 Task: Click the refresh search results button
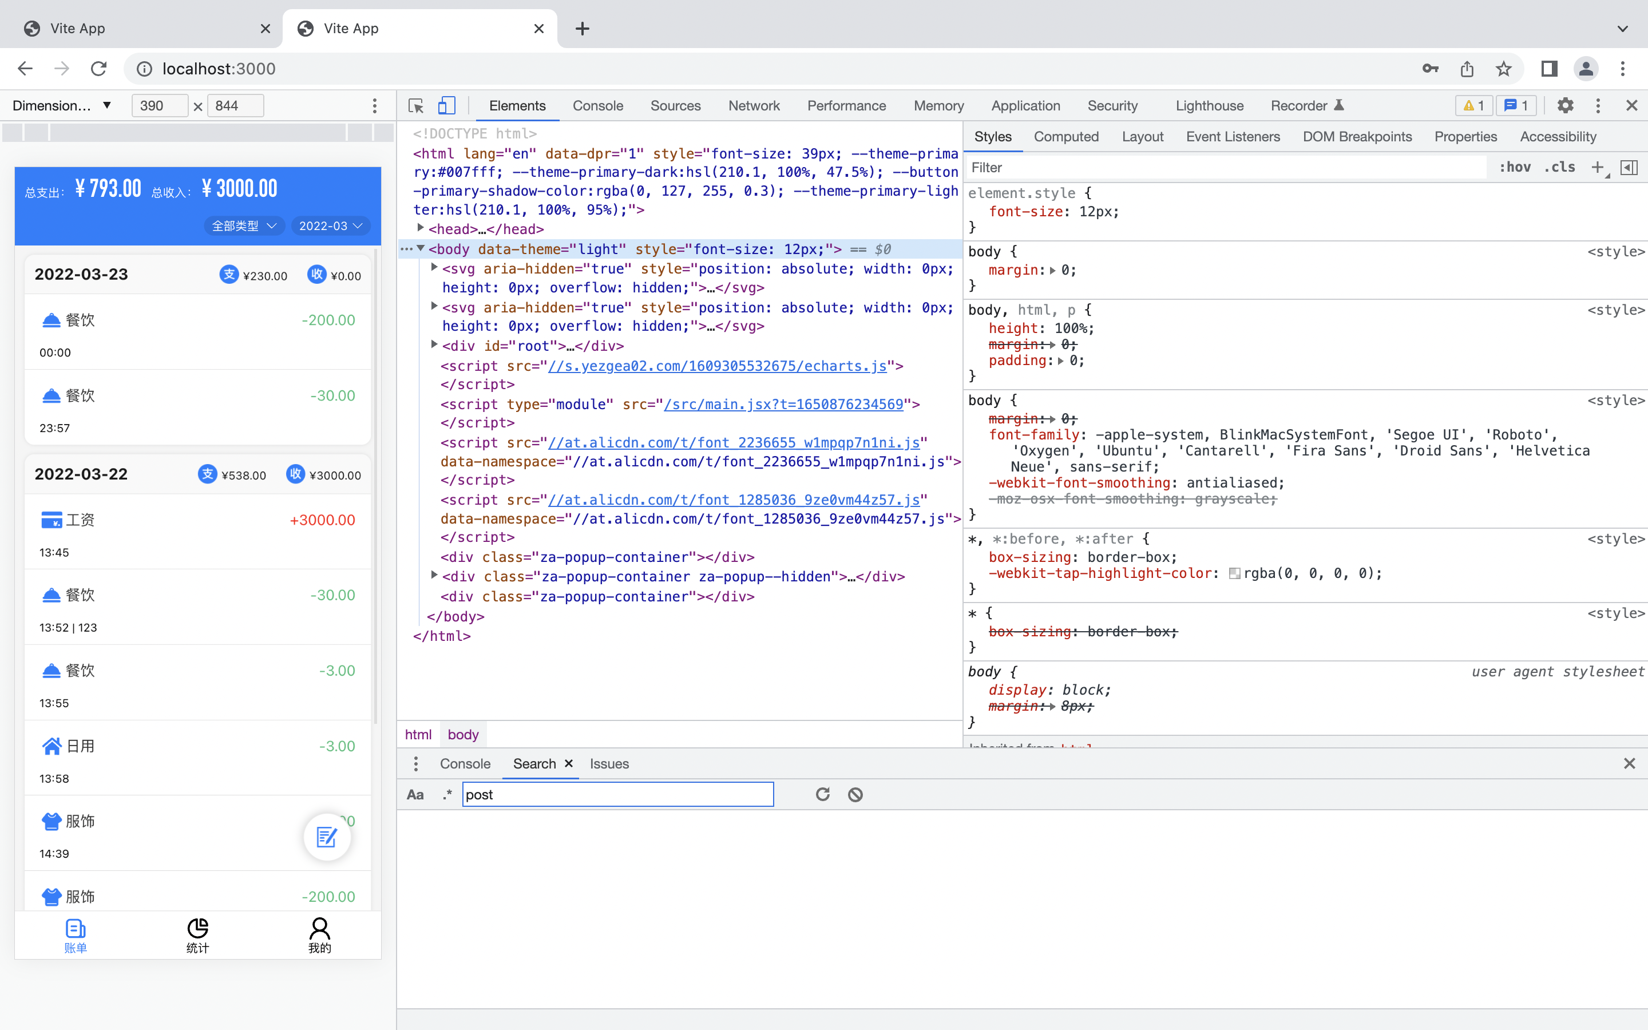822,794
